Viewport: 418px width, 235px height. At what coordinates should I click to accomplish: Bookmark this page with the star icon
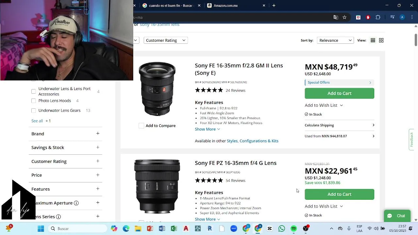pos(345,17)
